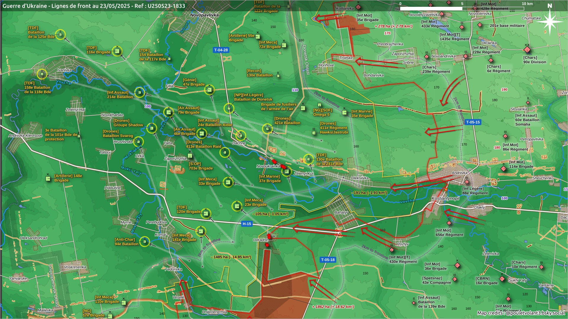
Task: Click the Dachne village label
Action: click(239, 143)
